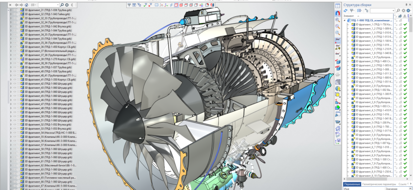Click the magnifier icon in Структура сборки toolbar

pos(398,10)
